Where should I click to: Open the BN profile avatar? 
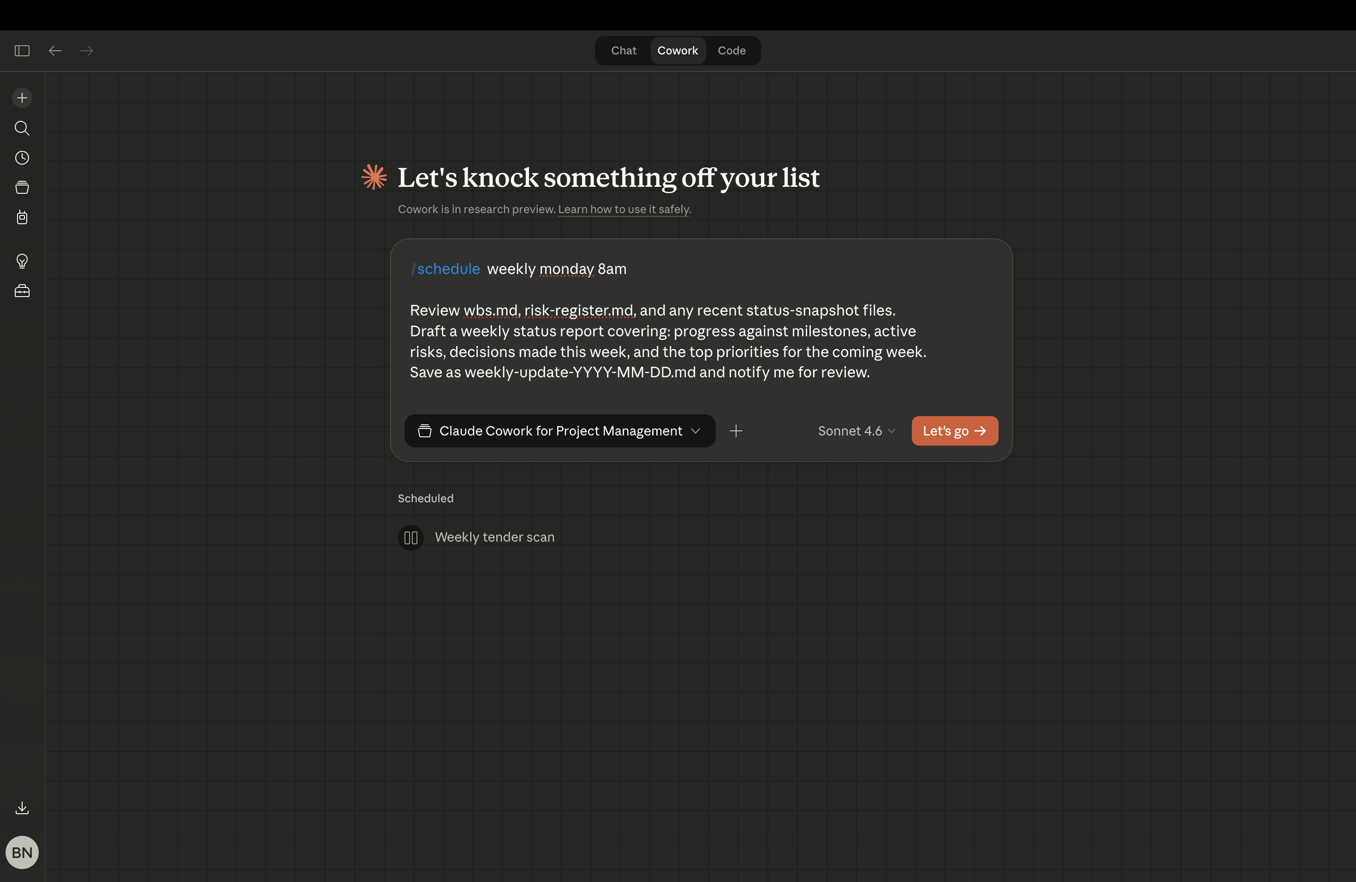22,852
